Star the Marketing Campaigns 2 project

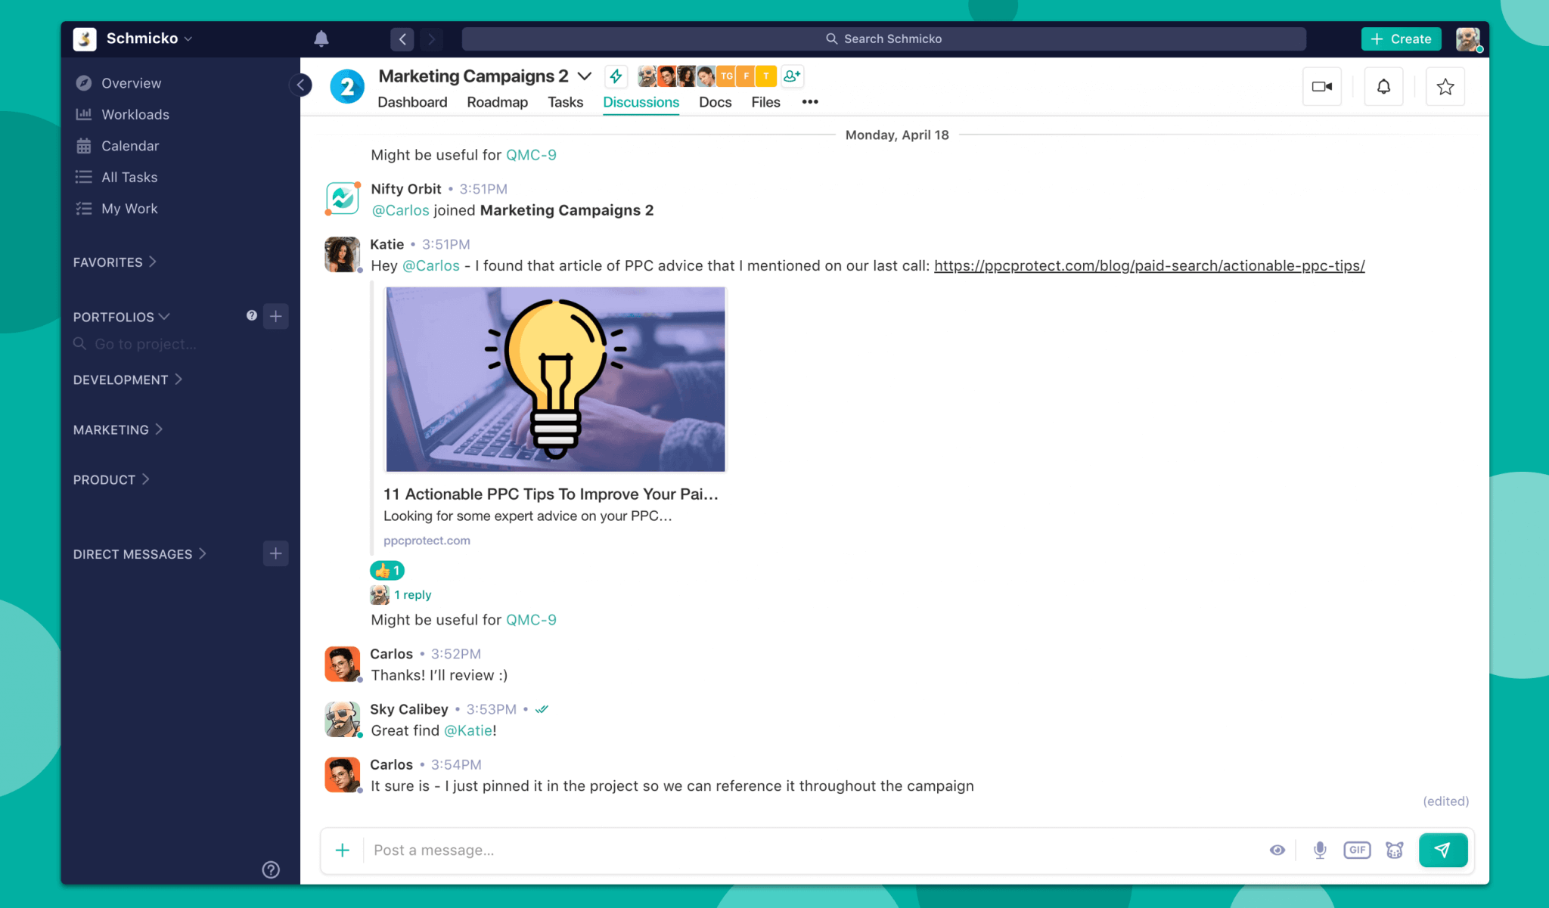[1445, 86]
